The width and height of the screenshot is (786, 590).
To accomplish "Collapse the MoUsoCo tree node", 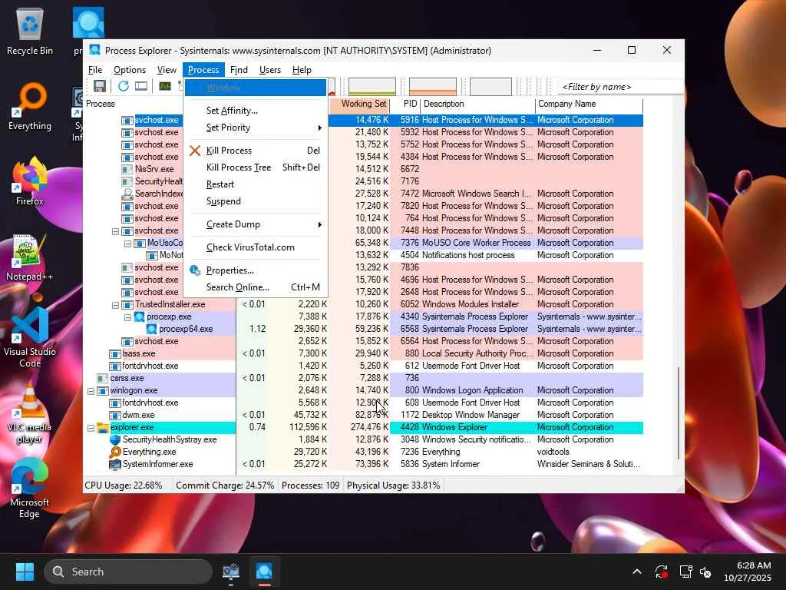I will pyautogui.click(x=127, y=244).
